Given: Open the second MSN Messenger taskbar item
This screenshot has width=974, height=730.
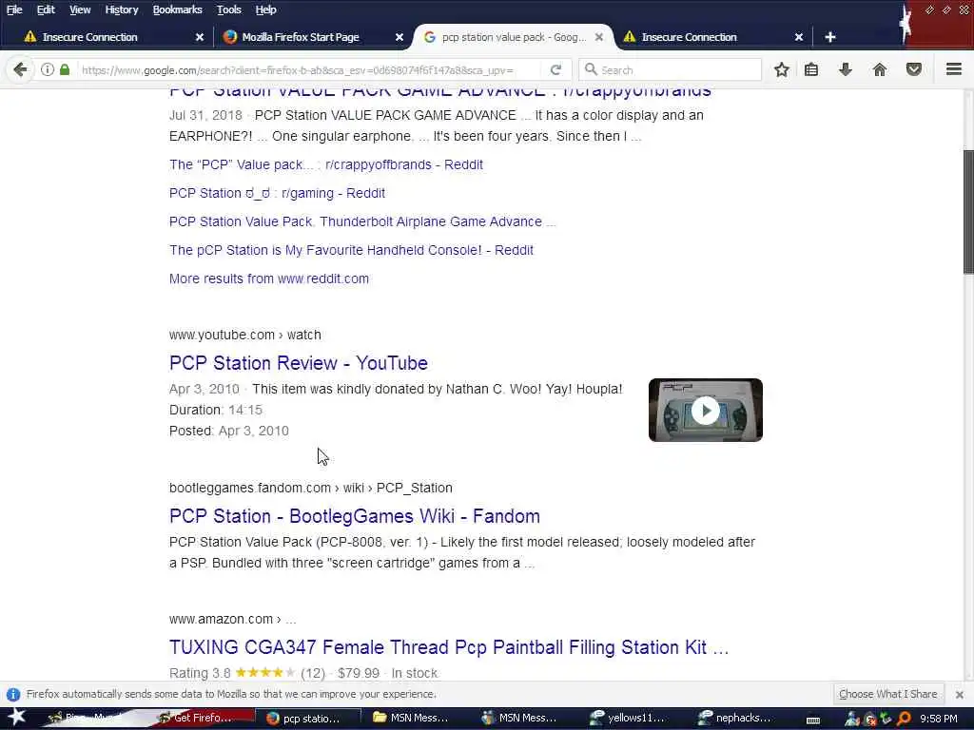Looking at the screenshot, I should click(520, 719).
